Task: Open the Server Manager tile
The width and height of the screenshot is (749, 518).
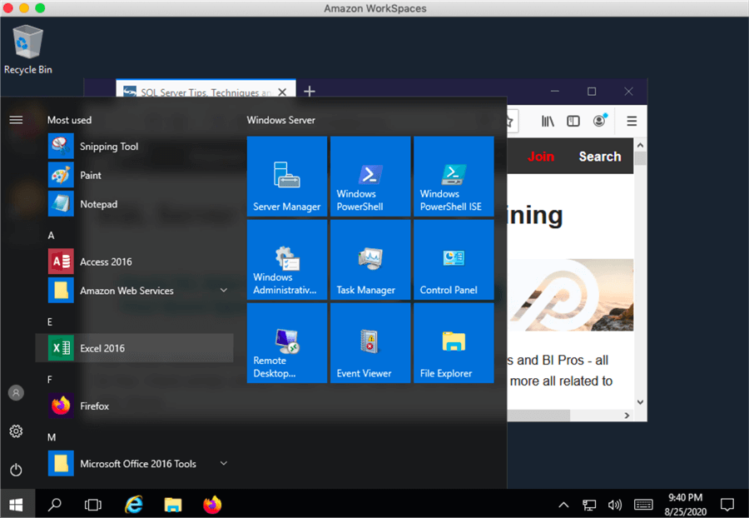Action: point(287,176)
